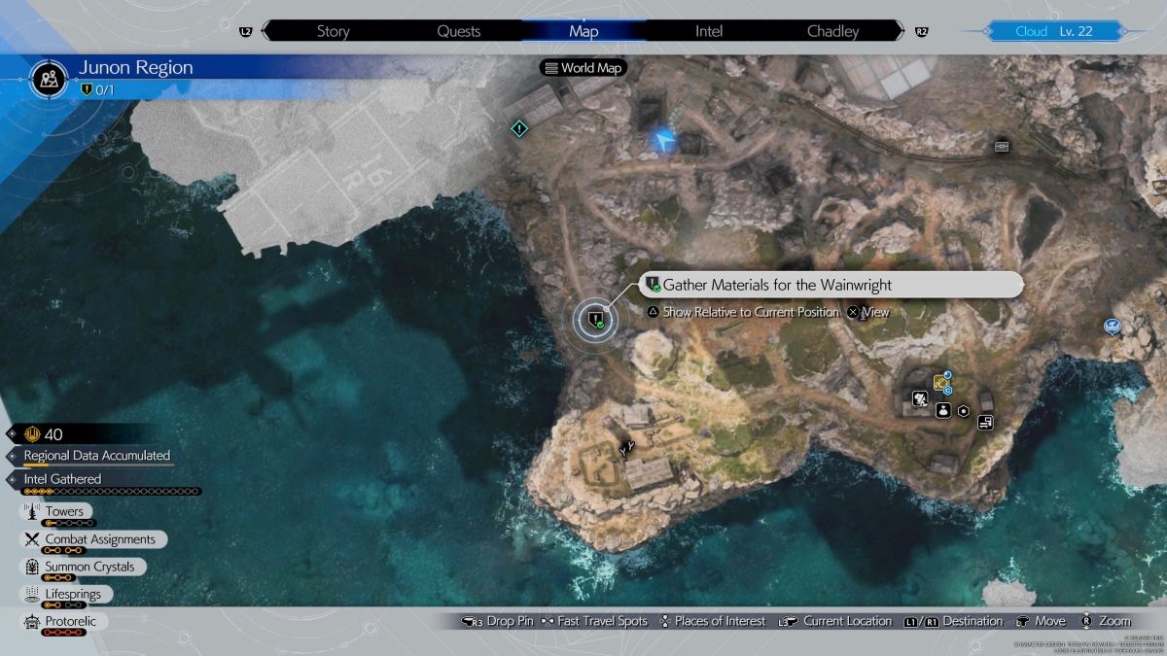Click the Regional Data Accumulated progress bar
This screenshot has height=656, width=1167.
point(97,466)
